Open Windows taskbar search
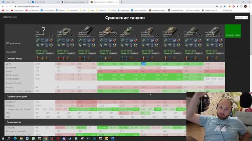The height and width of the screenshot is (141, 252). pyautogui.click(x=9, y=138)
